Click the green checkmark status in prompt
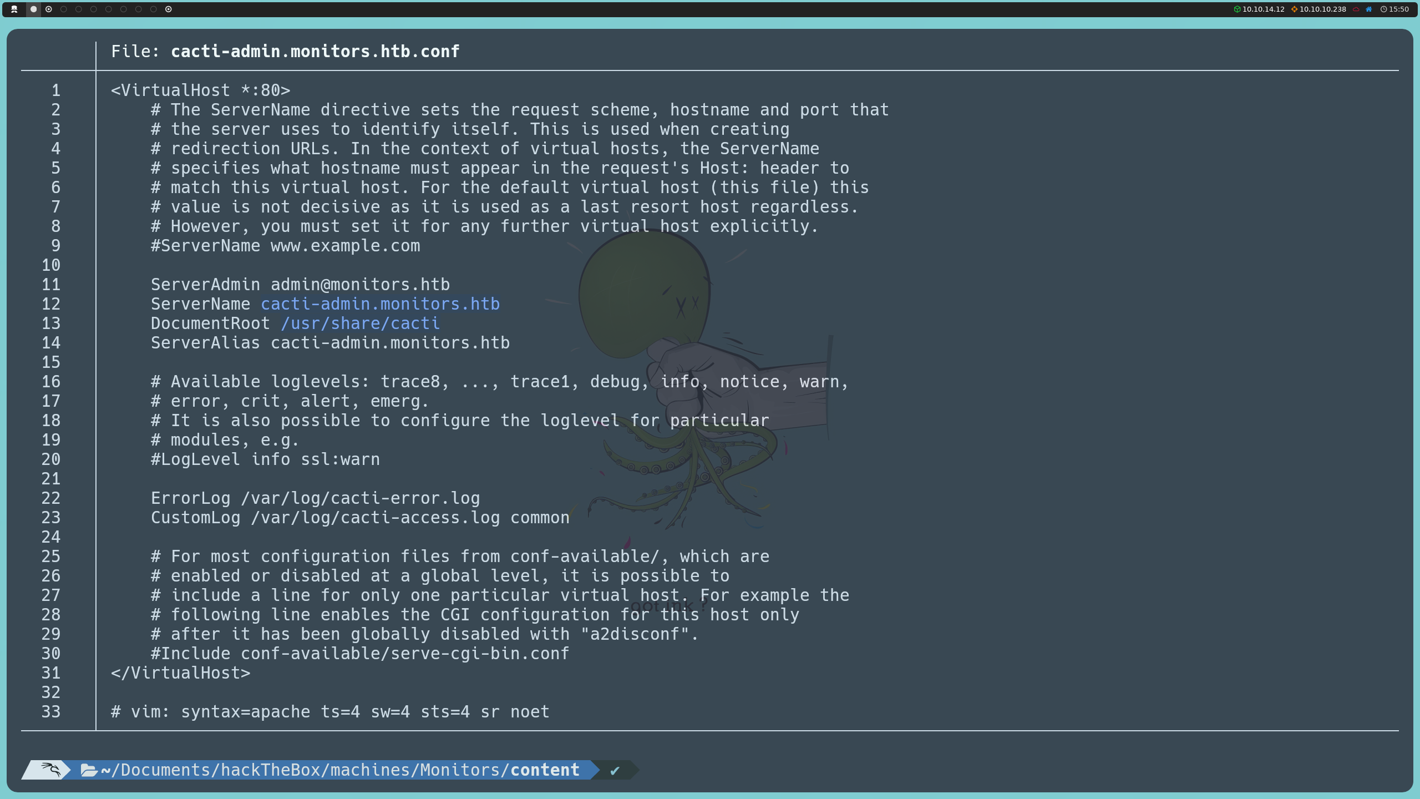The image size is (1420, 799). point(615,770)
